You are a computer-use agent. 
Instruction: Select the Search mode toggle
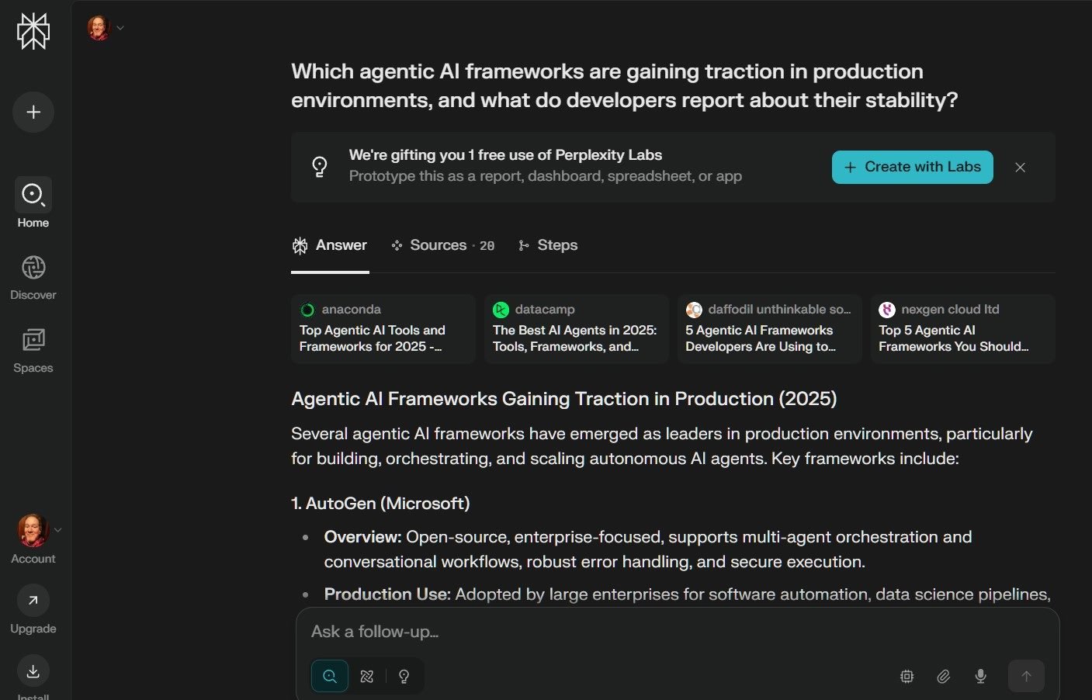[330, 676]
